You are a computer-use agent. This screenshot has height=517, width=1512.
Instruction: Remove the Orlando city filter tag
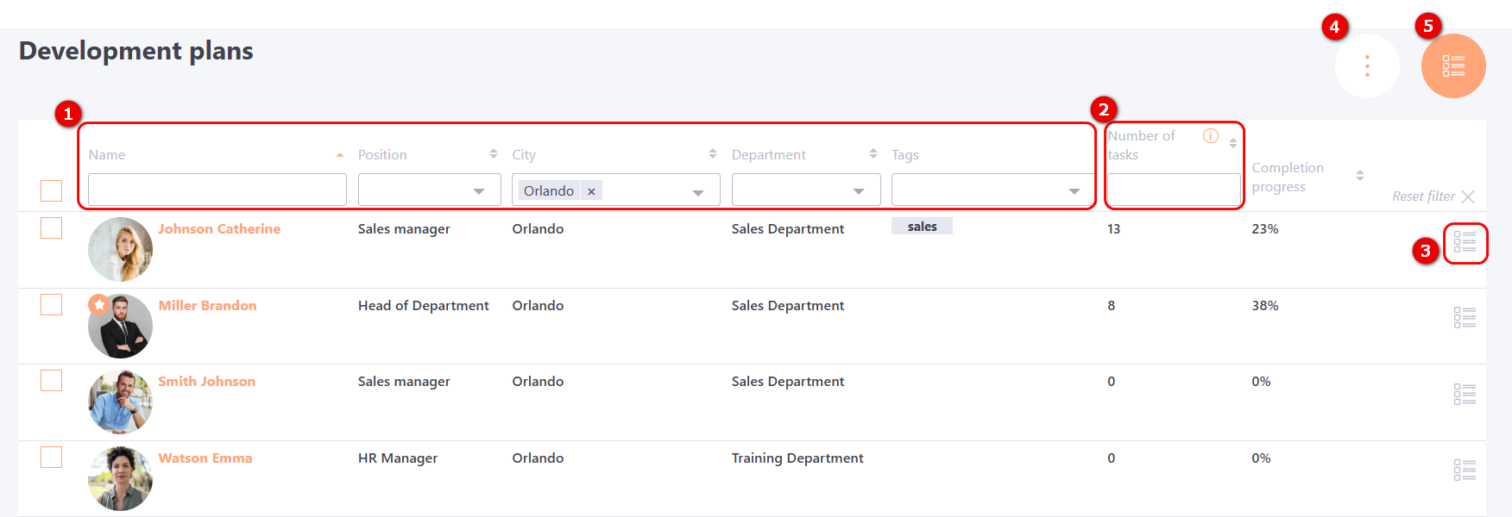pos(591,191)
